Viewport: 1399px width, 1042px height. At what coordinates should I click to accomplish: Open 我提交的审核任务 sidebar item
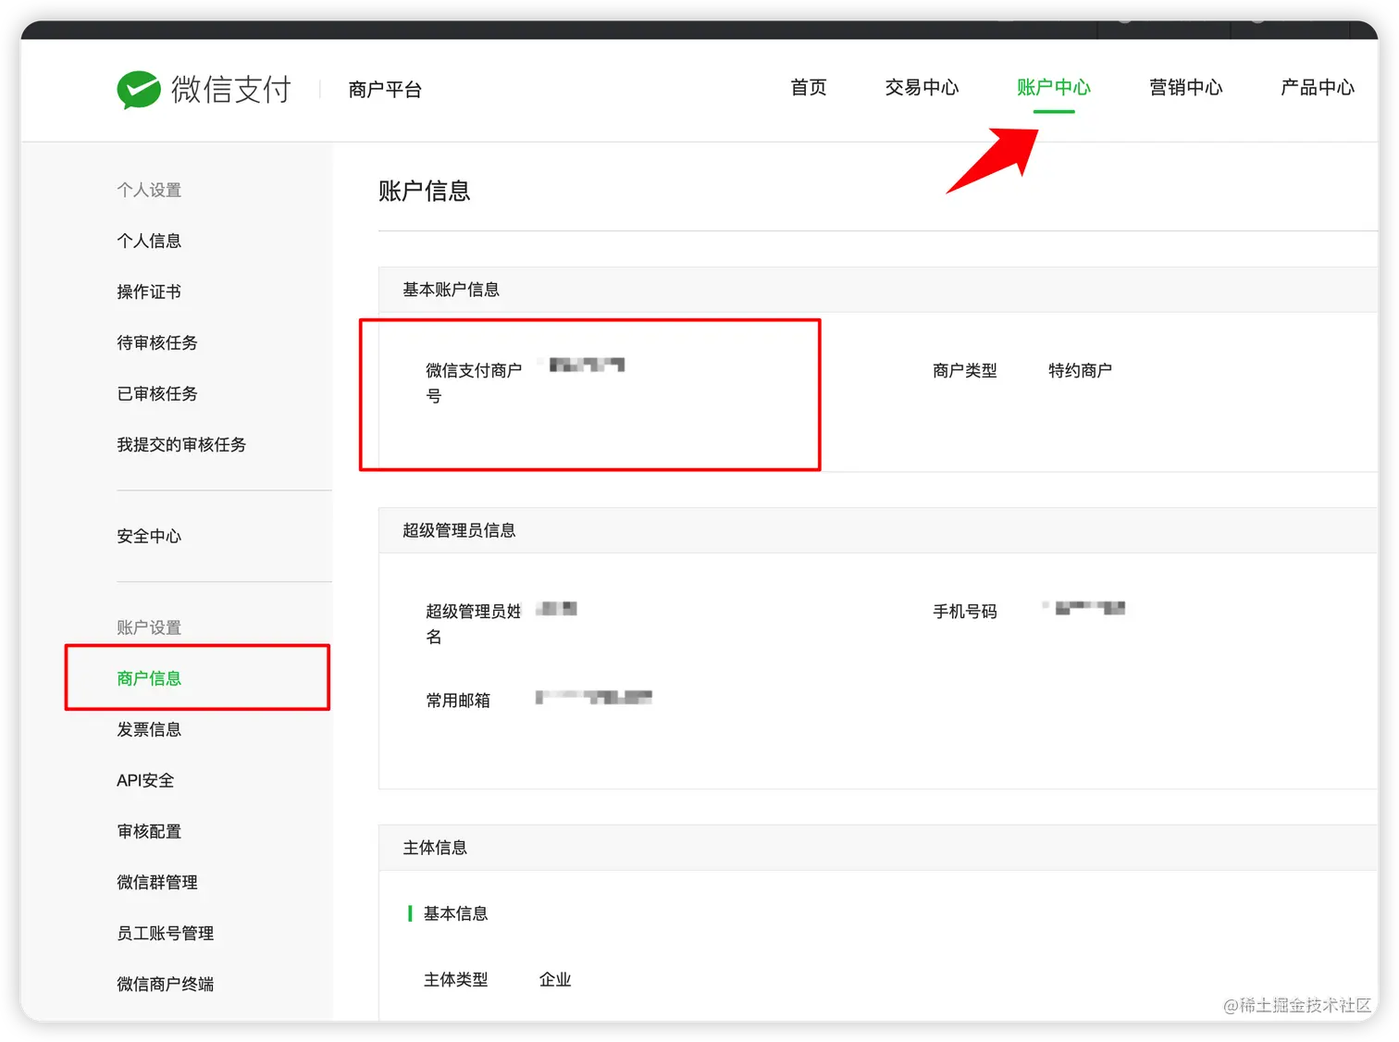tap(181, 444)
